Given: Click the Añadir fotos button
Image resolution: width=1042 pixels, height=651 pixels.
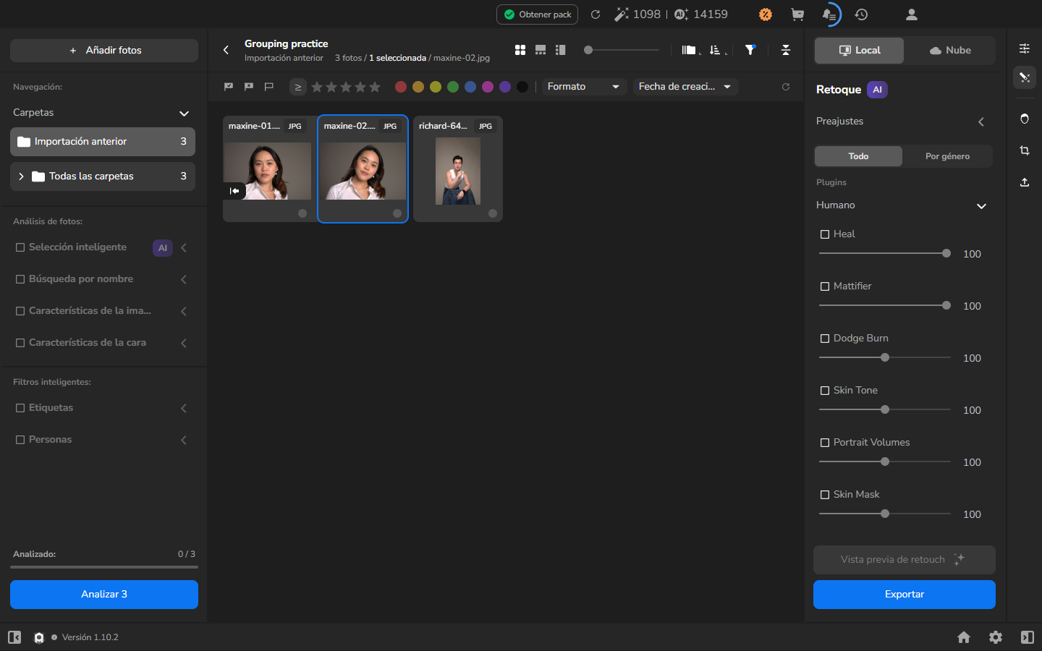Looking at the screenshot, I should pos(104,51).
